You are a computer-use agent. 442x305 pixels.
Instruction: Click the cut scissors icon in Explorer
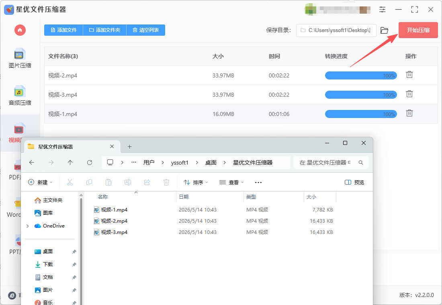tap(70, 182)
